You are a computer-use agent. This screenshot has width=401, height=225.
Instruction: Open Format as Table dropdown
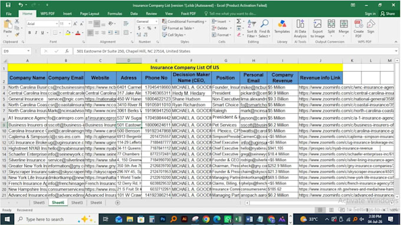(x=178, y=28)
